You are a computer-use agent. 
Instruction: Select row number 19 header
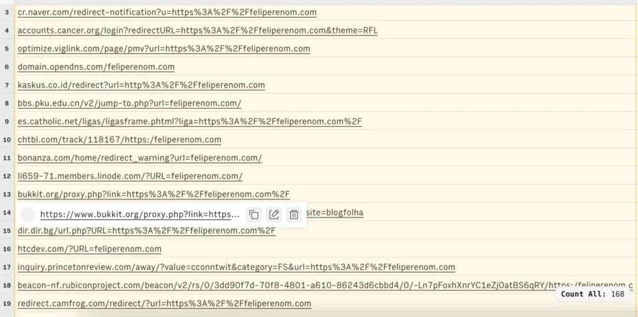click(7, 303)
